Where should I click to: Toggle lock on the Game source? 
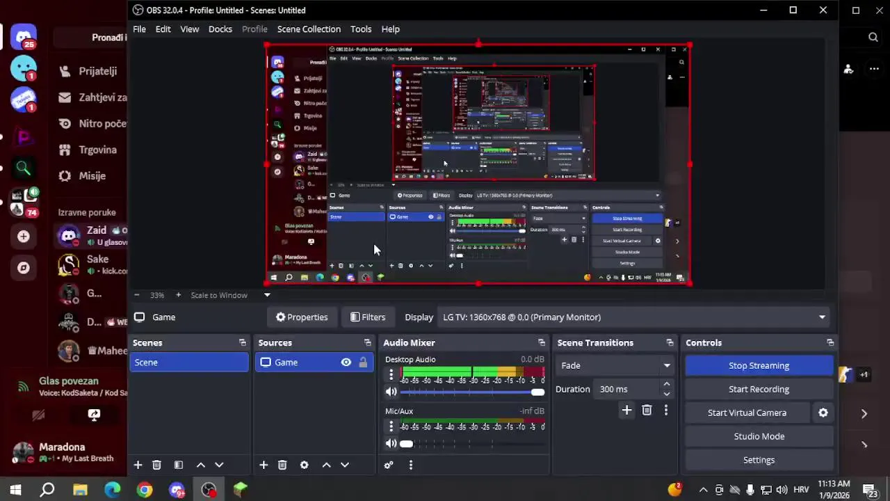(363, 363)
